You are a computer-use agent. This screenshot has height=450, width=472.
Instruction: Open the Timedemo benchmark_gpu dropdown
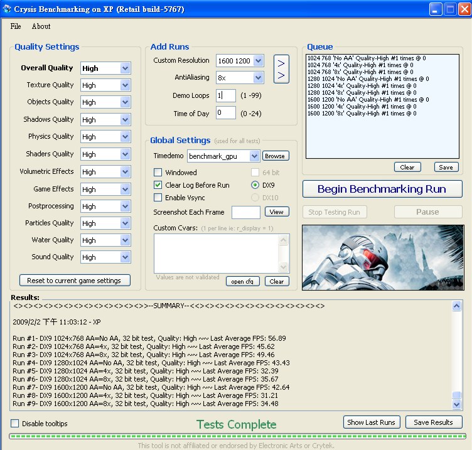tap(254, 156)
